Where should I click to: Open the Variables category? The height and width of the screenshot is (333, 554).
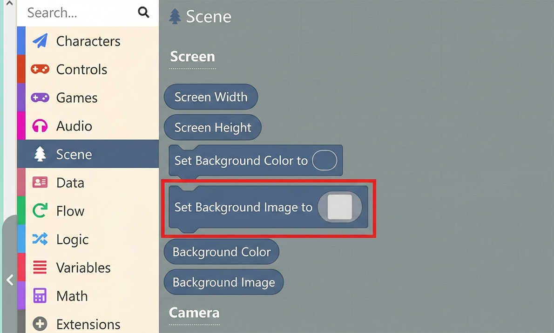[x=83, y=268]
